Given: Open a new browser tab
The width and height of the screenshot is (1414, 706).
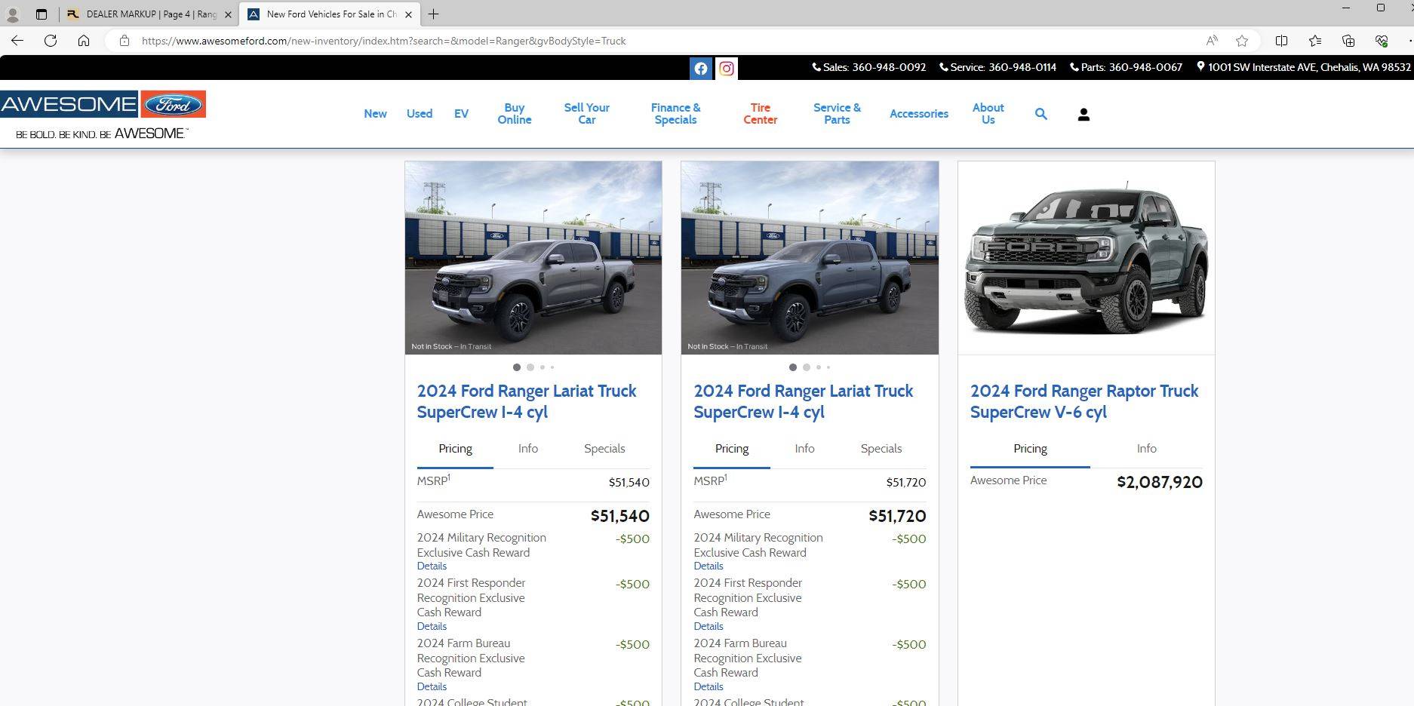Looking at the screenshot, I should pos(433,14).
